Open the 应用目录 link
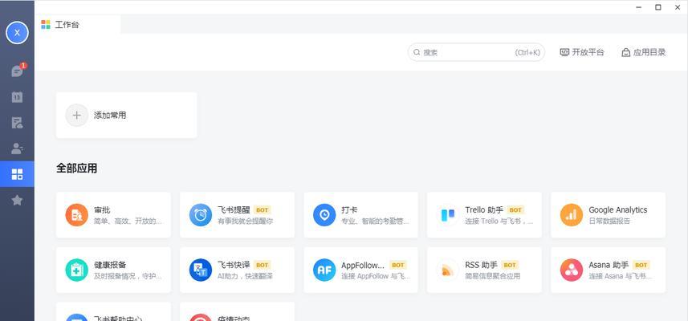Viewport: 688px width, 321px height. (644, 52)
